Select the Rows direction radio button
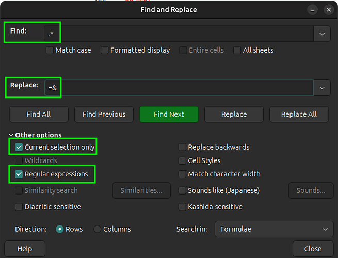This screenshot has width=338, height=258. click(60, 229)
